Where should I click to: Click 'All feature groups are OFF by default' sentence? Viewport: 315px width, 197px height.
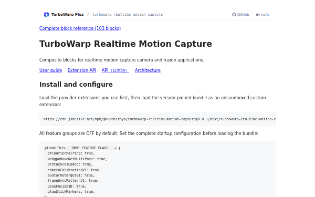[x=149, y=133]
